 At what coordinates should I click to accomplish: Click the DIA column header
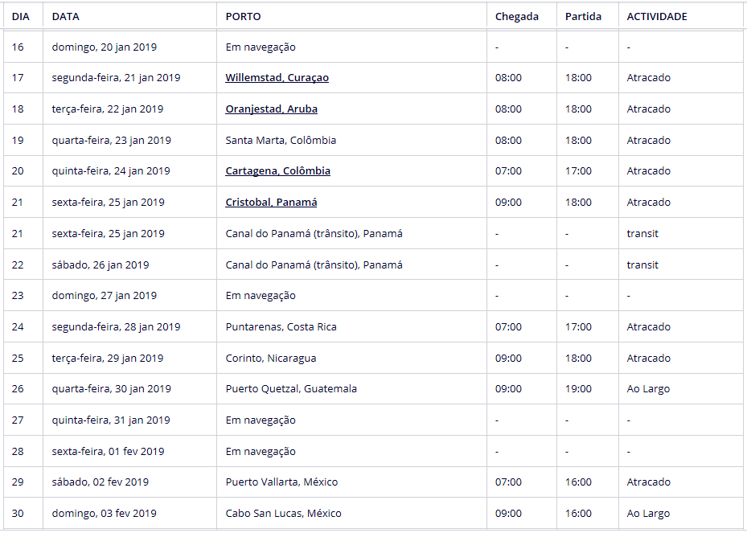21,16
